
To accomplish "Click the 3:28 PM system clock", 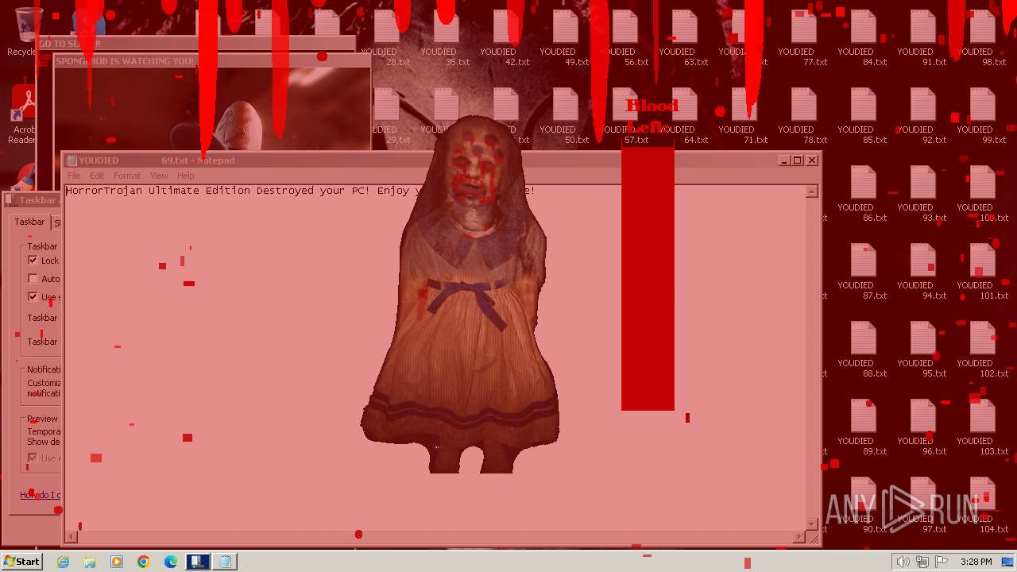I will 976,562.
